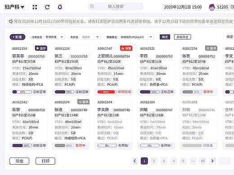234x175 pixels.
Task: Select patient ID 000000747
Action: point(164,110)
